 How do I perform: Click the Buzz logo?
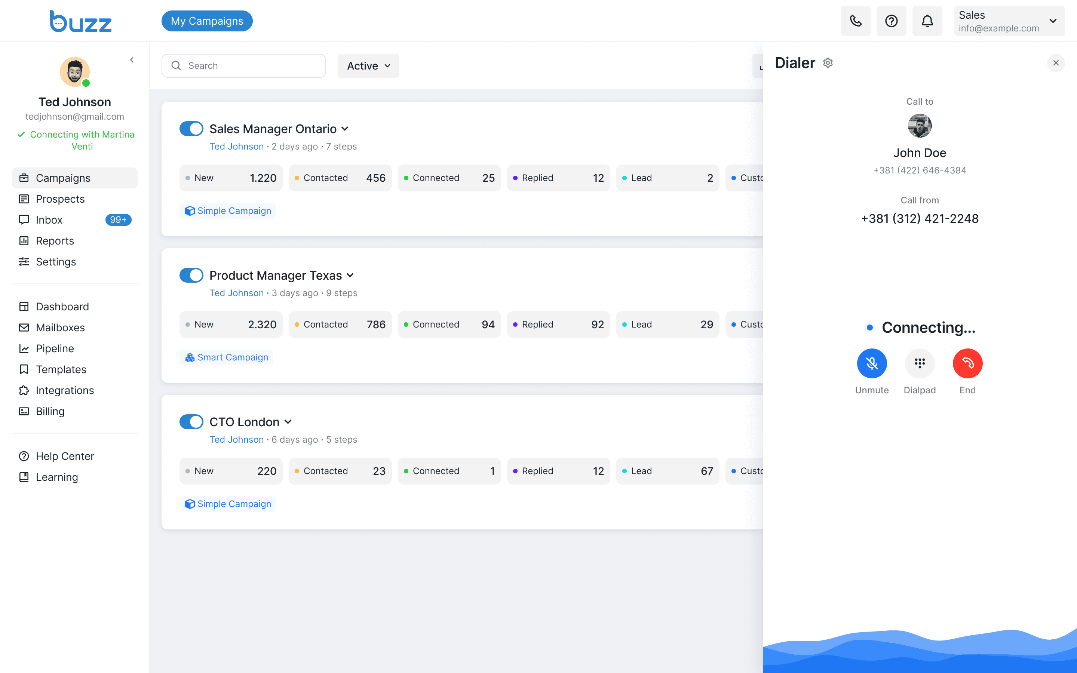coord(80,21)
